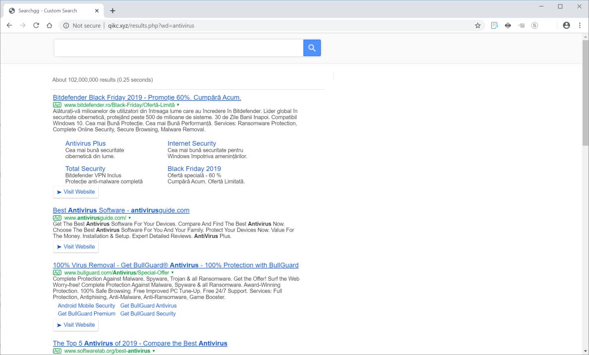Expand the bullguard.com URL dropdown arrow
The height and width of the screenshot is (355, 589).
coord(173,272)
